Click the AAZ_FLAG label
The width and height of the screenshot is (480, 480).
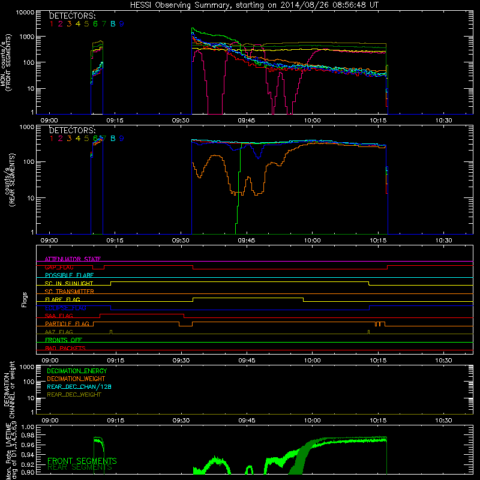coord(59,332)
